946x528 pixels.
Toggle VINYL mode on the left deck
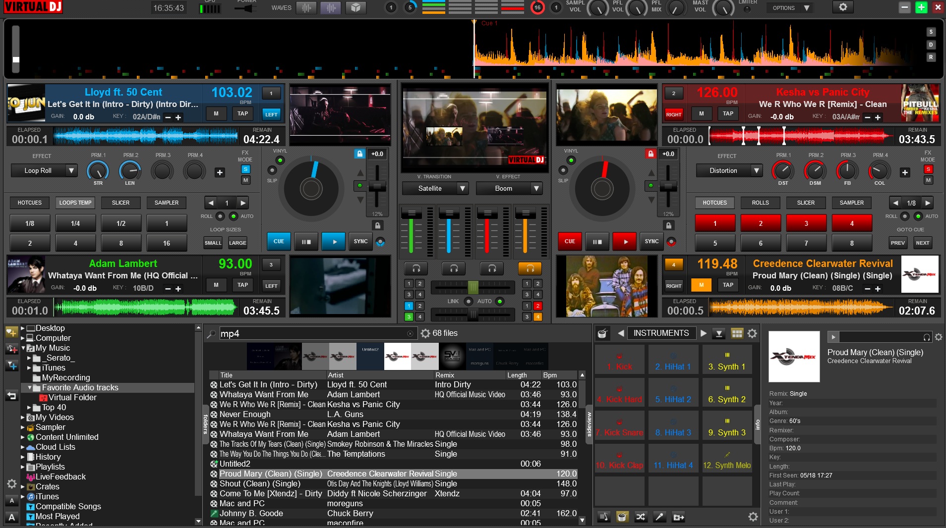point(280,160)
